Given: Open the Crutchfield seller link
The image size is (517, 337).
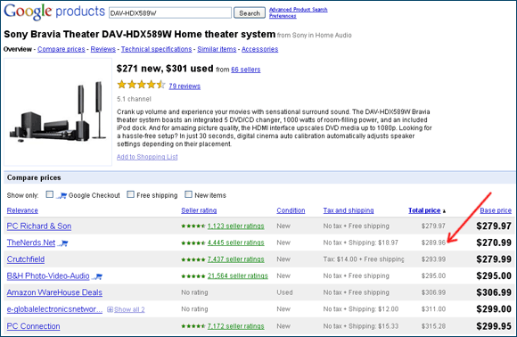Looking at the screenshot, I should point(26,259).
